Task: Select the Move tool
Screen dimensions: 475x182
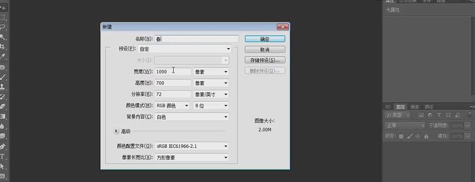Action: tap(2, 7)
